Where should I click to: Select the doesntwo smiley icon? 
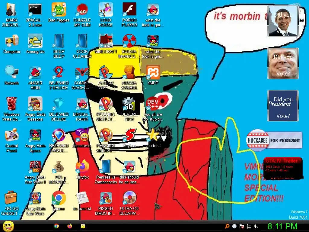click(82, 138)
